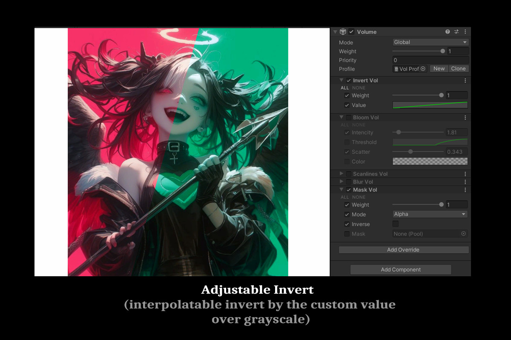This screenshot has width=511, height=340.
Task: Open the Alpha mode dropdown in Mask Vol
Action: coord(430,214)
